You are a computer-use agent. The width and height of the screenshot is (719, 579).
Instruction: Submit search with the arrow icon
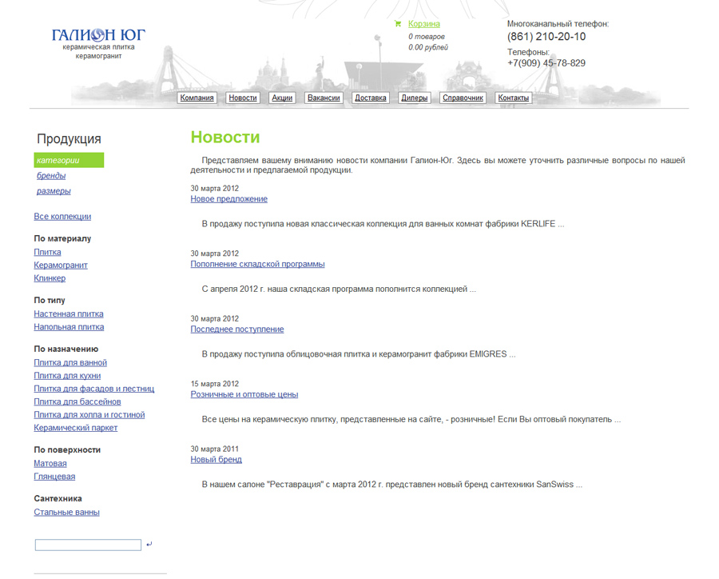click(x=149, y=545)
